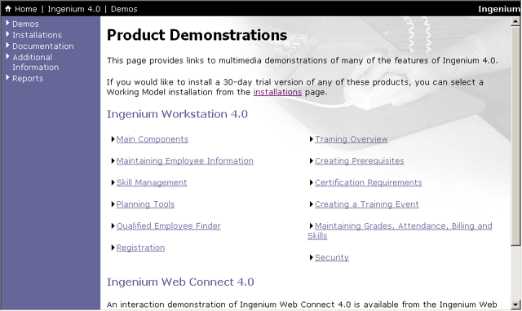
Task: Open the Planning Tools demo
Action: point(145,204)
